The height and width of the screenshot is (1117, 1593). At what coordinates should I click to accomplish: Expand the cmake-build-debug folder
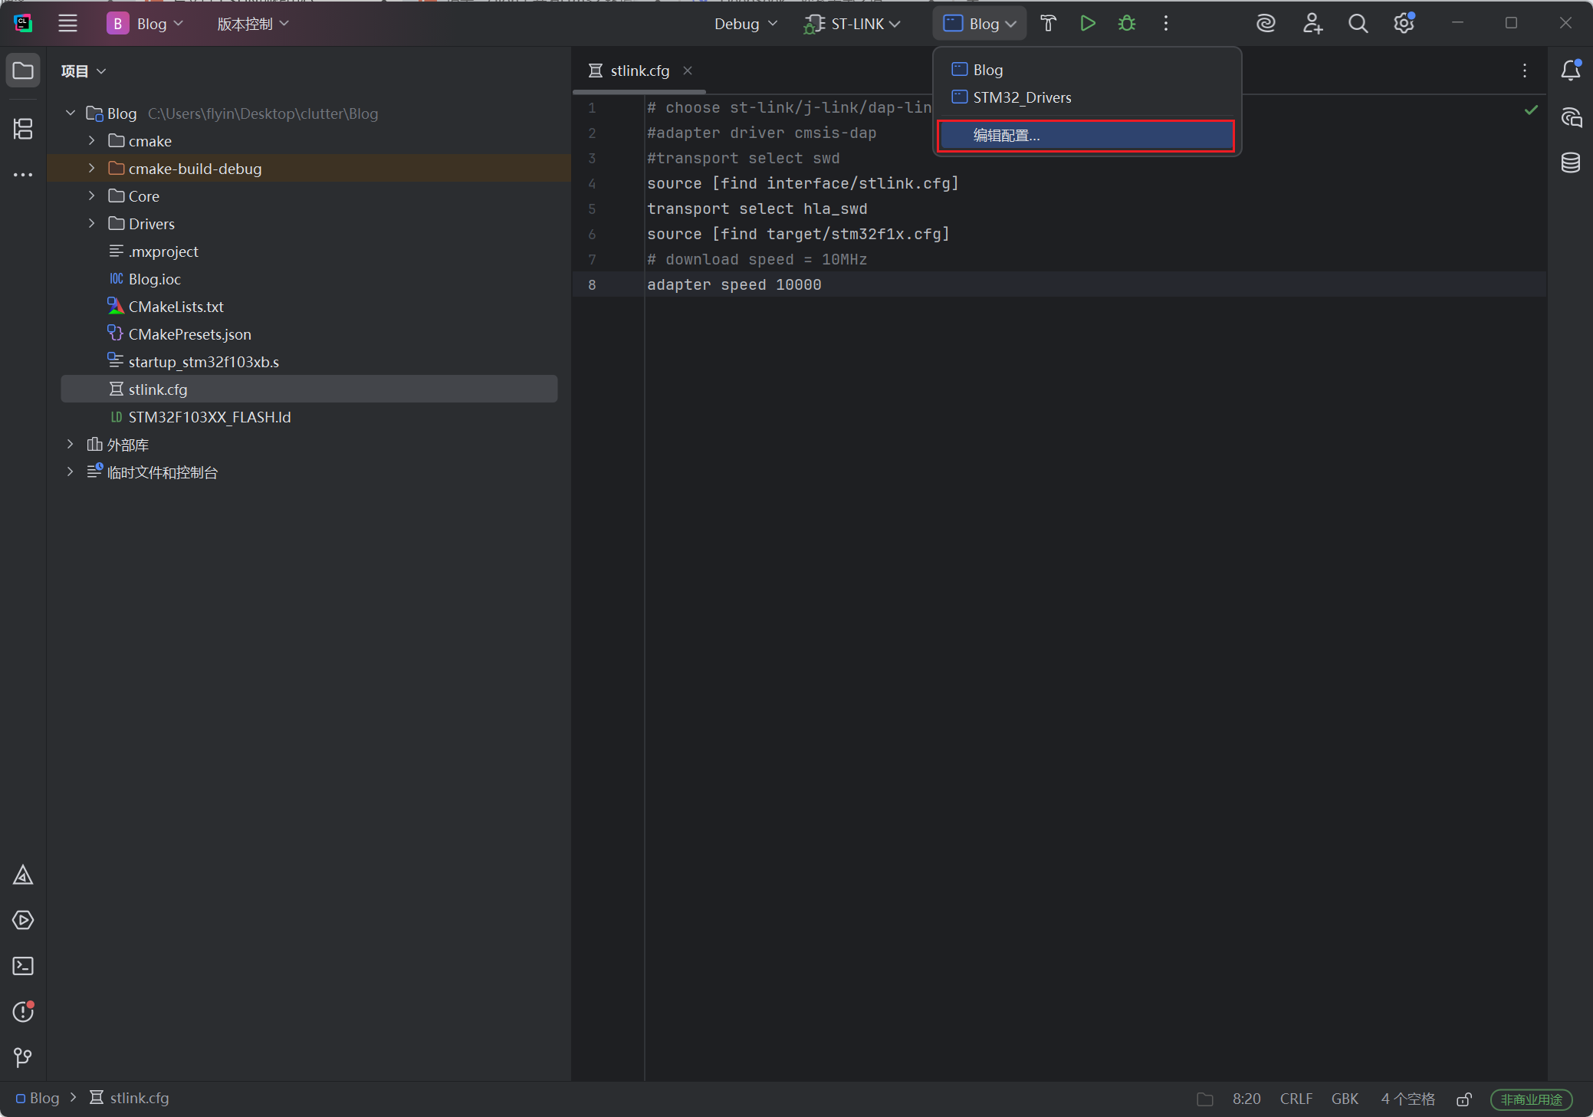[x=92, y=169]
